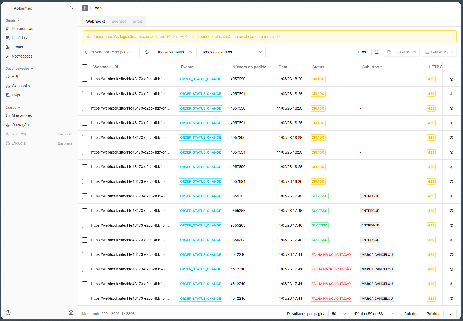
Task: View details of first 4512216 log row
Action: pos(452,254)
